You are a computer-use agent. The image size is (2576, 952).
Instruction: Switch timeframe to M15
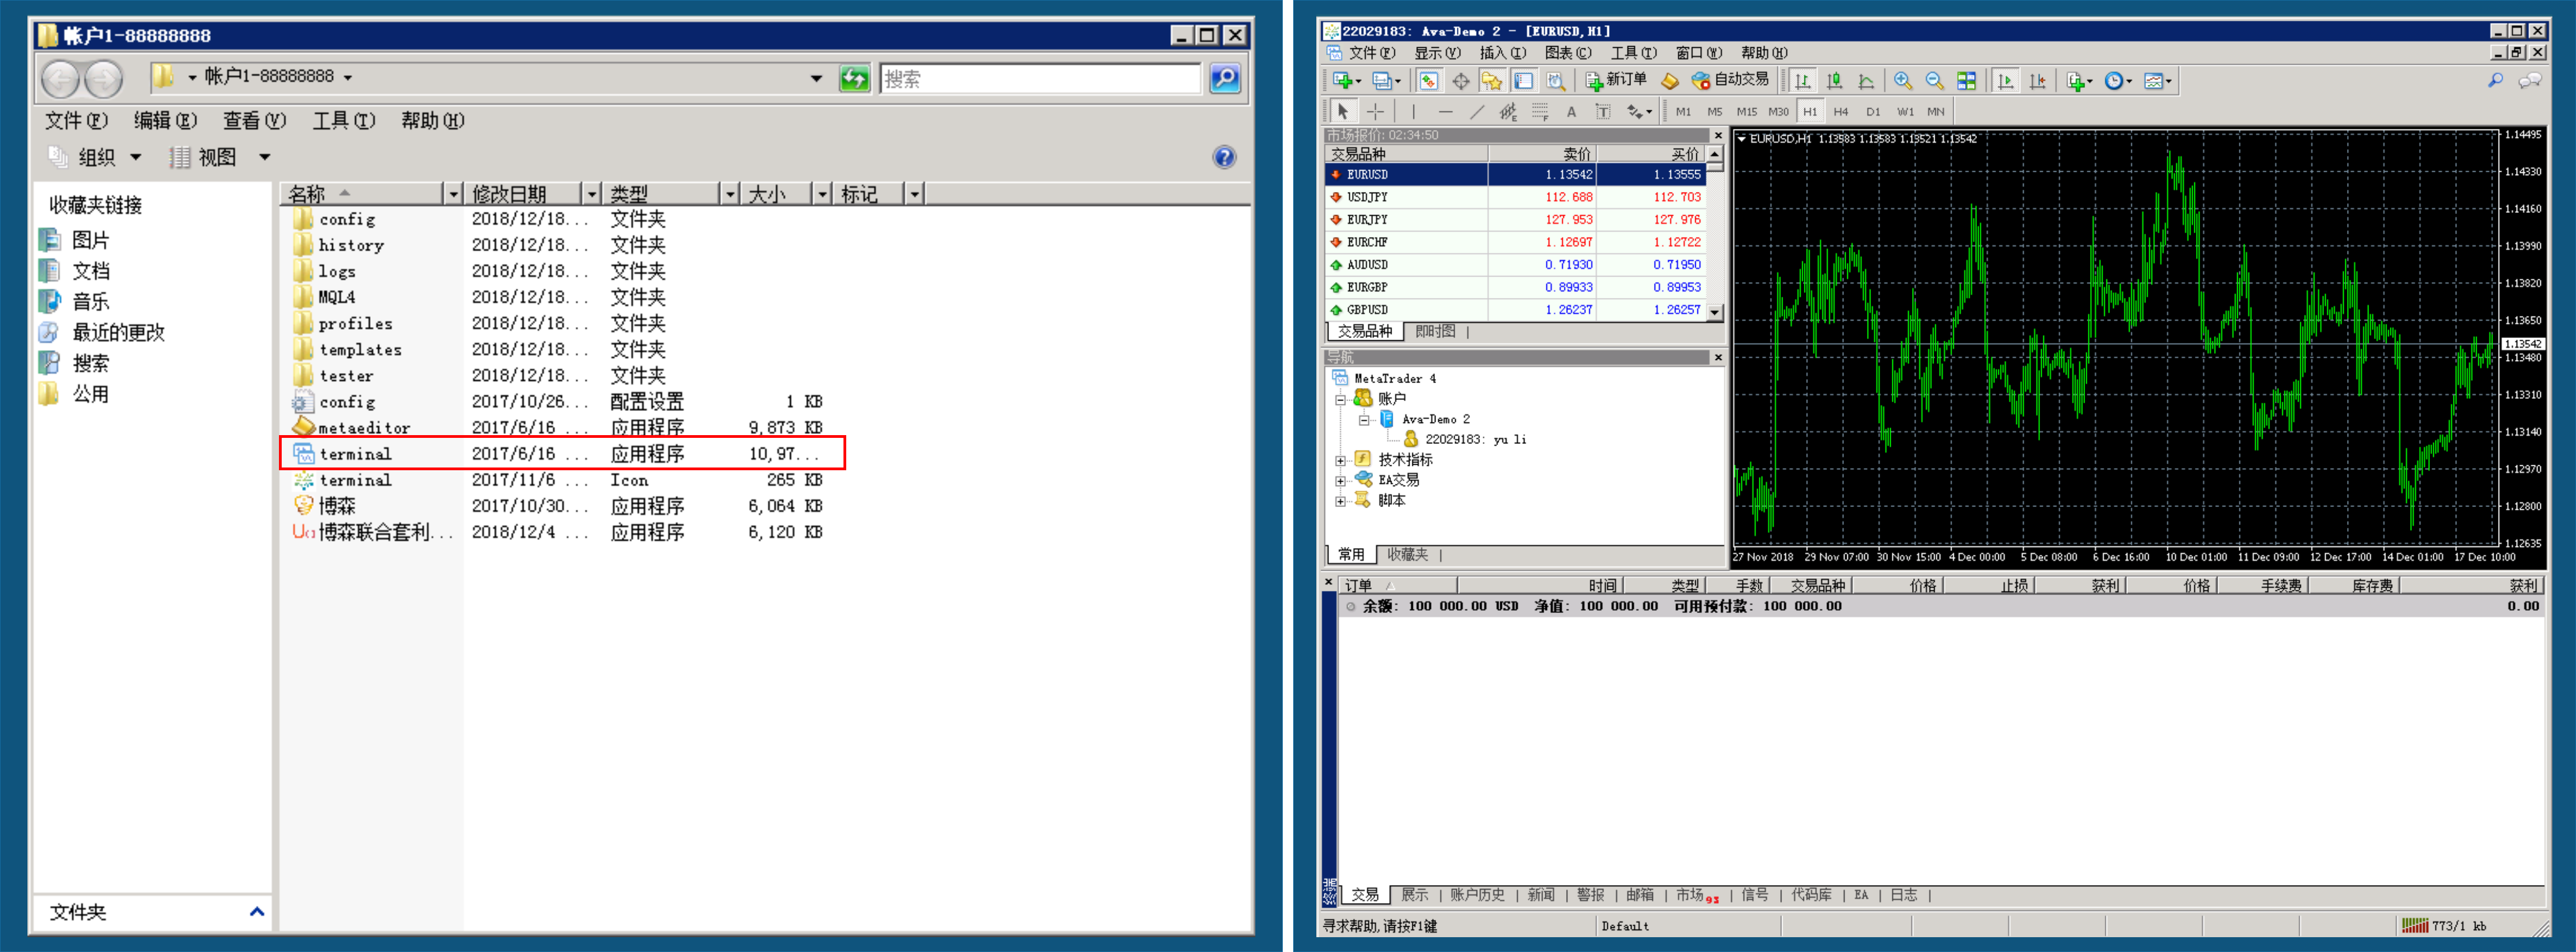[1746, 112]
